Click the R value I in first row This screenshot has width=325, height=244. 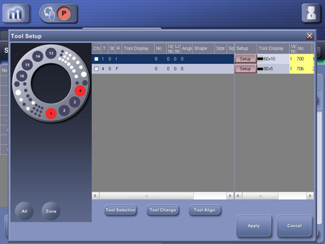coord(116,59)
